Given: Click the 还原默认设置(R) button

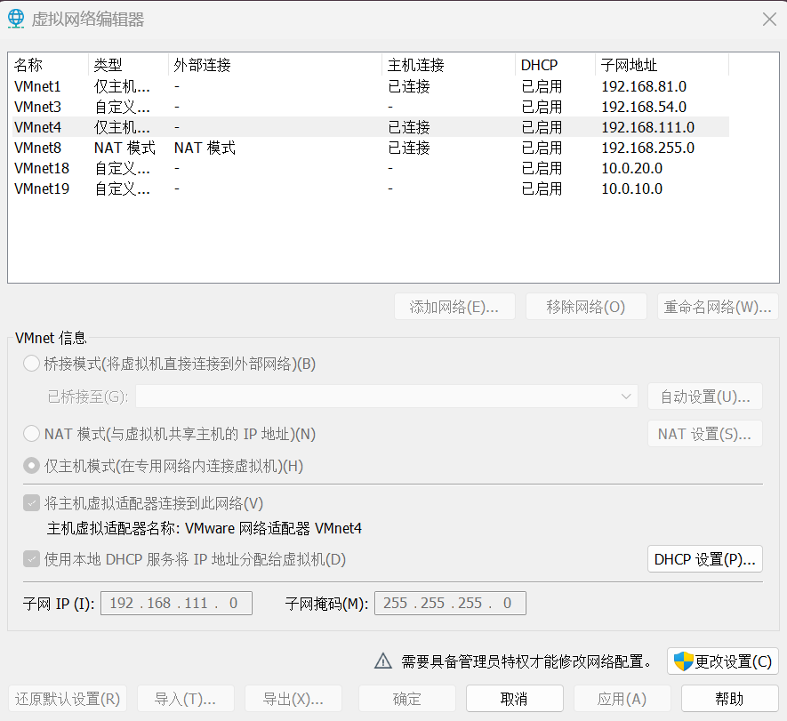Looking at the screenshot, I should [x=68, y=699].
